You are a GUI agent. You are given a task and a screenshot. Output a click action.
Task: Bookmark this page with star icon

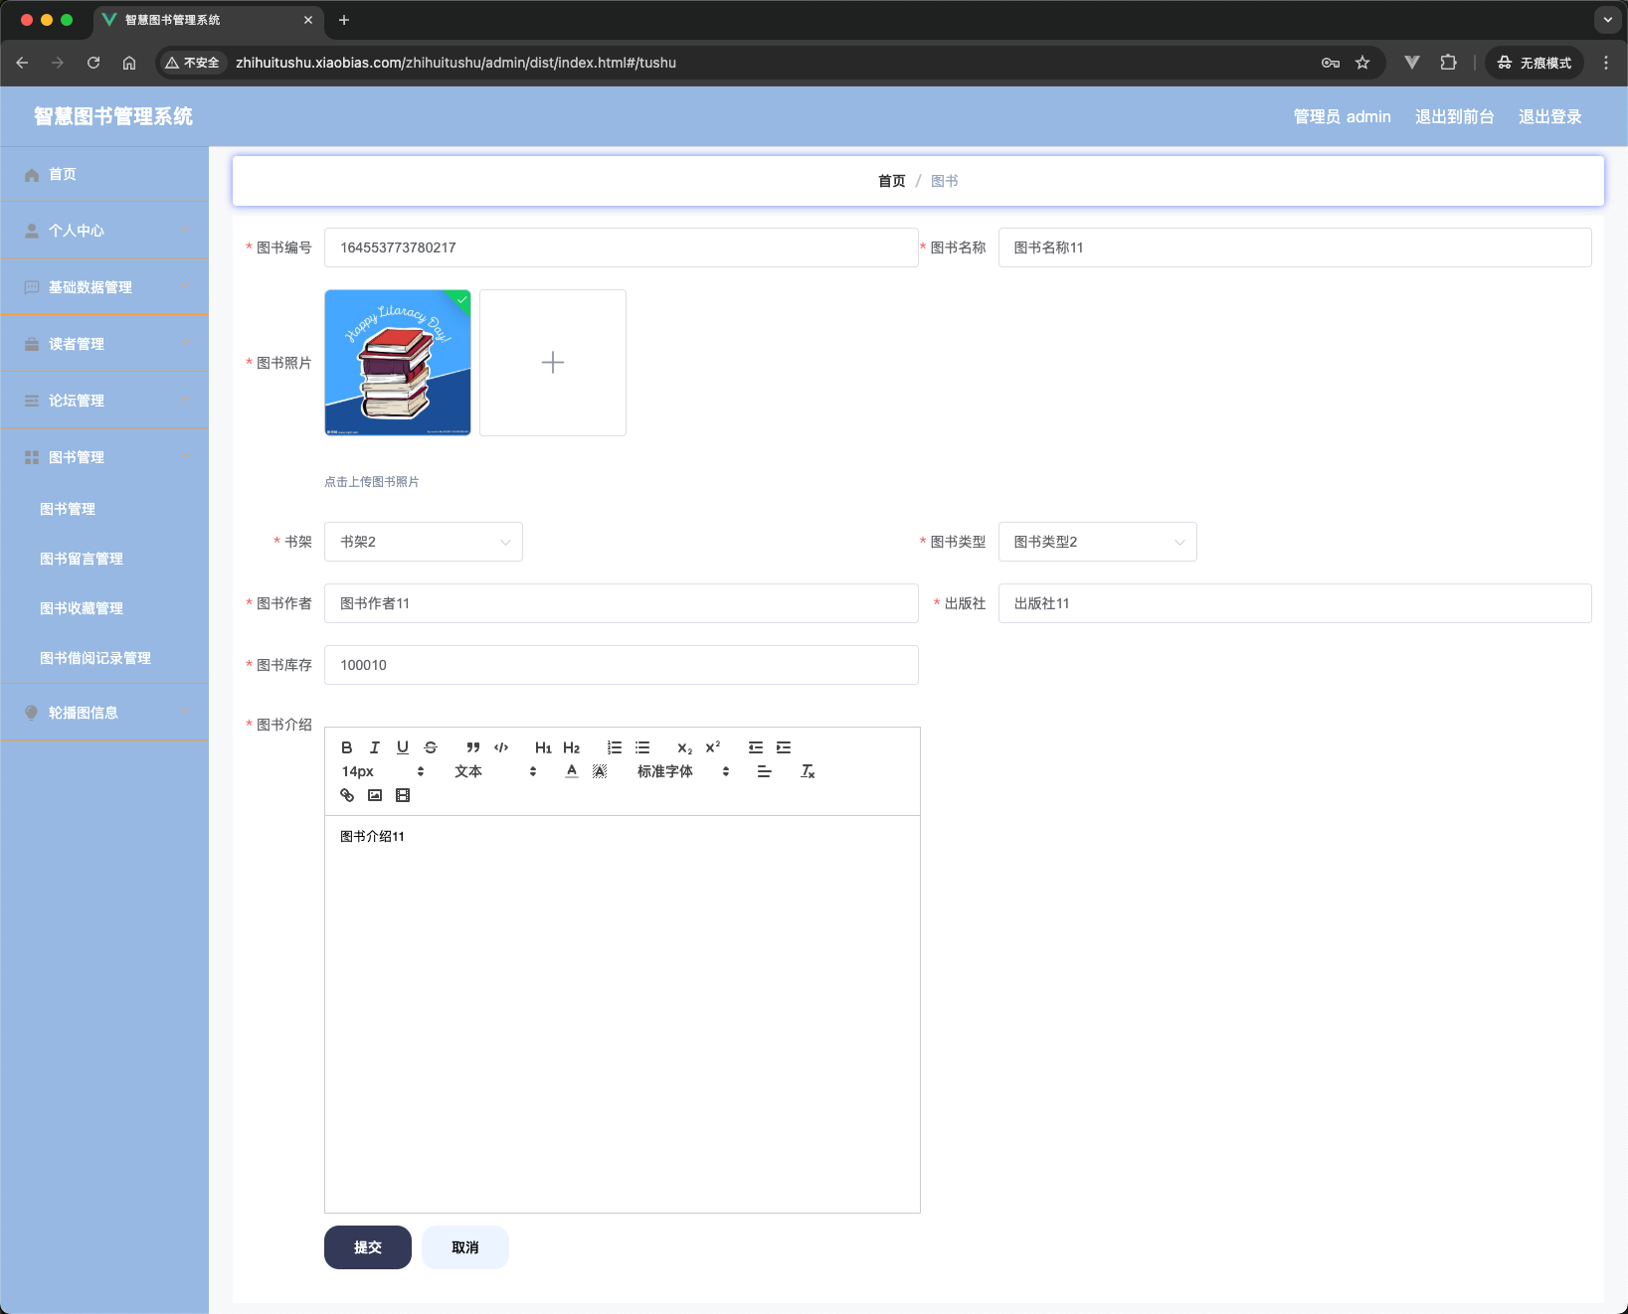1362,63
